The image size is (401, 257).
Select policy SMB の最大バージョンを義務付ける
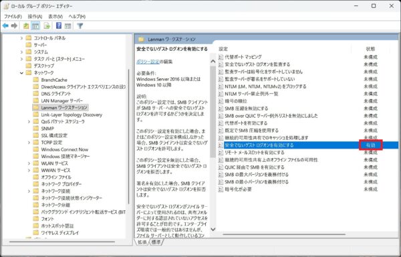(257, 175)
